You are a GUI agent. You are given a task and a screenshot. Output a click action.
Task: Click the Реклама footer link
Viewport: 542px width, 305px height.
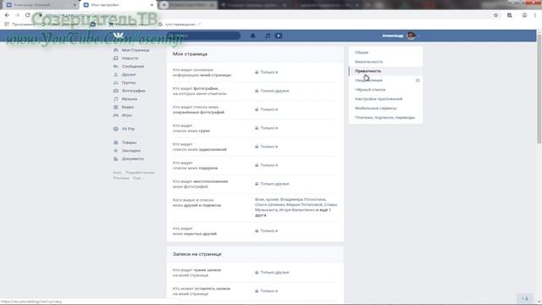(120, 178)
